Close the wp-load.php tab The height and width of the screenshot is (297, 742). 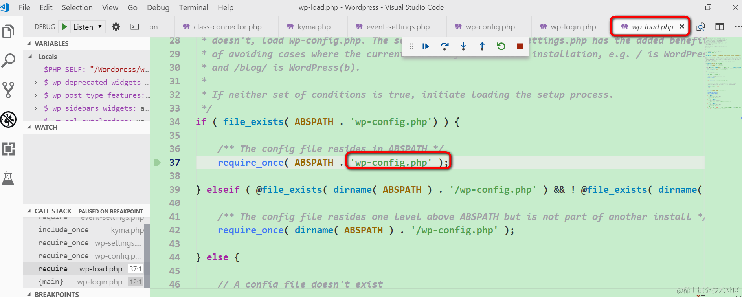click(682, 26)
